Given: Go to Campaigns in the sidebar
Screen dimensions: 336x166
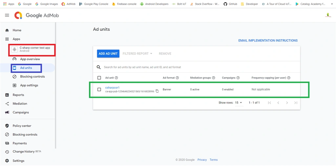Looking at the screenshot, I should [x=21, y=112].
